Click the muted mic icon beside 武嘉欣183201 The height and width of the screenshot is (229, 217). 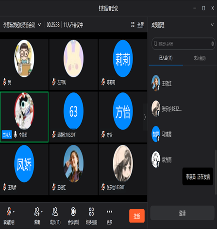coord(54,135)
